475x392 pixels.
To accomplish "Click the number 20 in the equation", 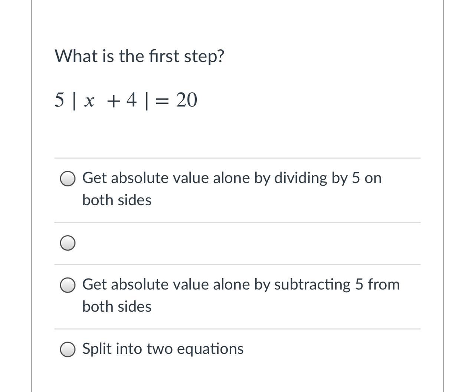I will (186, 100).
